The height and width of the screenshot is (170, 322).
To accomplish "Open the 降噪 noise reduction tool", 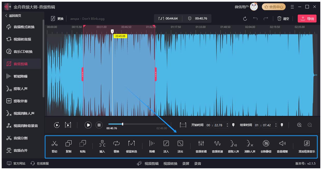I will (152, 144).
